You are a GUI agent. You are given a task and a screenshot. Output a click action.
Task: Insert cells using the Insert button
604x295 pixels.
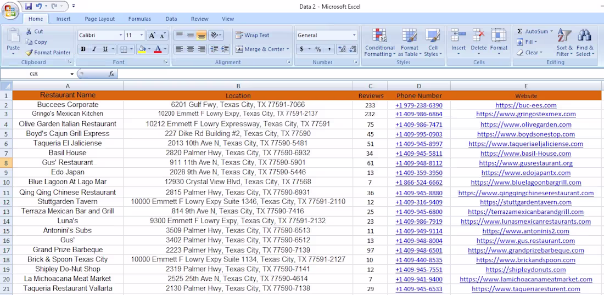coord(458,42)
